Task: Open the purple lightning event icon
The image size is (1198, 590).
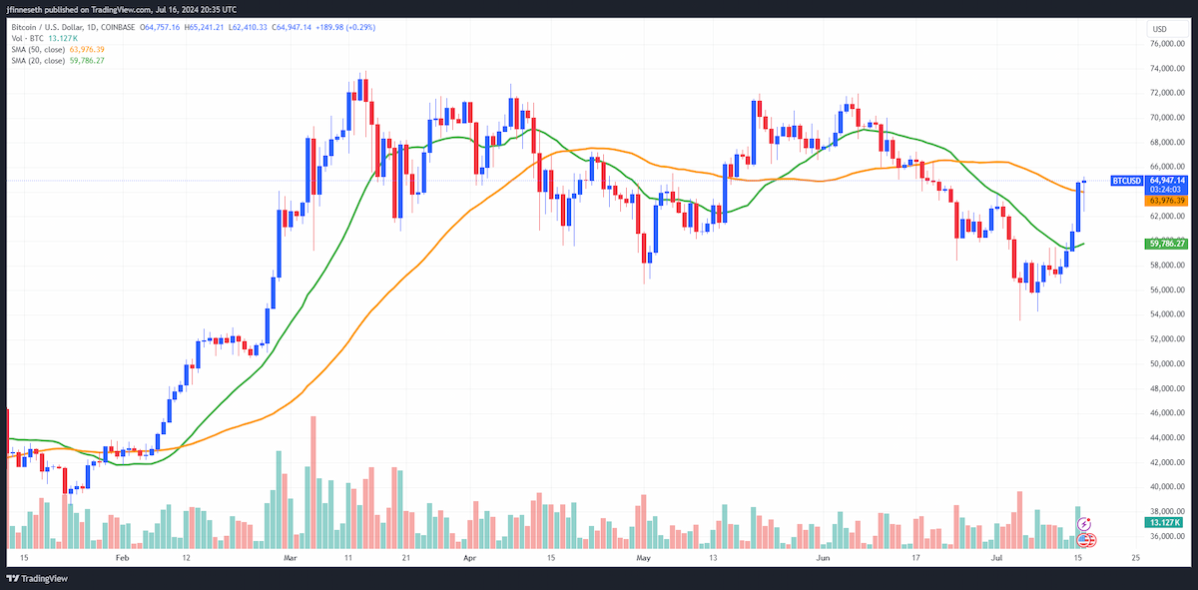Action: pyautogui.click(x=1086, y=523)
